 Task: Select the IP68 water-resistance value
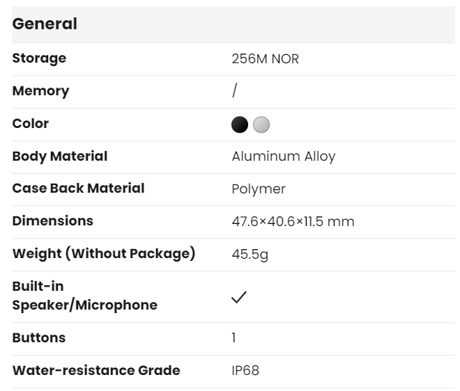pos(245,371)
